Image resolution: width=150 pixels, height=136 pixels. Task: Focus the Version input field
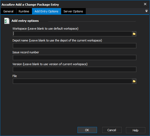click(x=74, y=69)
